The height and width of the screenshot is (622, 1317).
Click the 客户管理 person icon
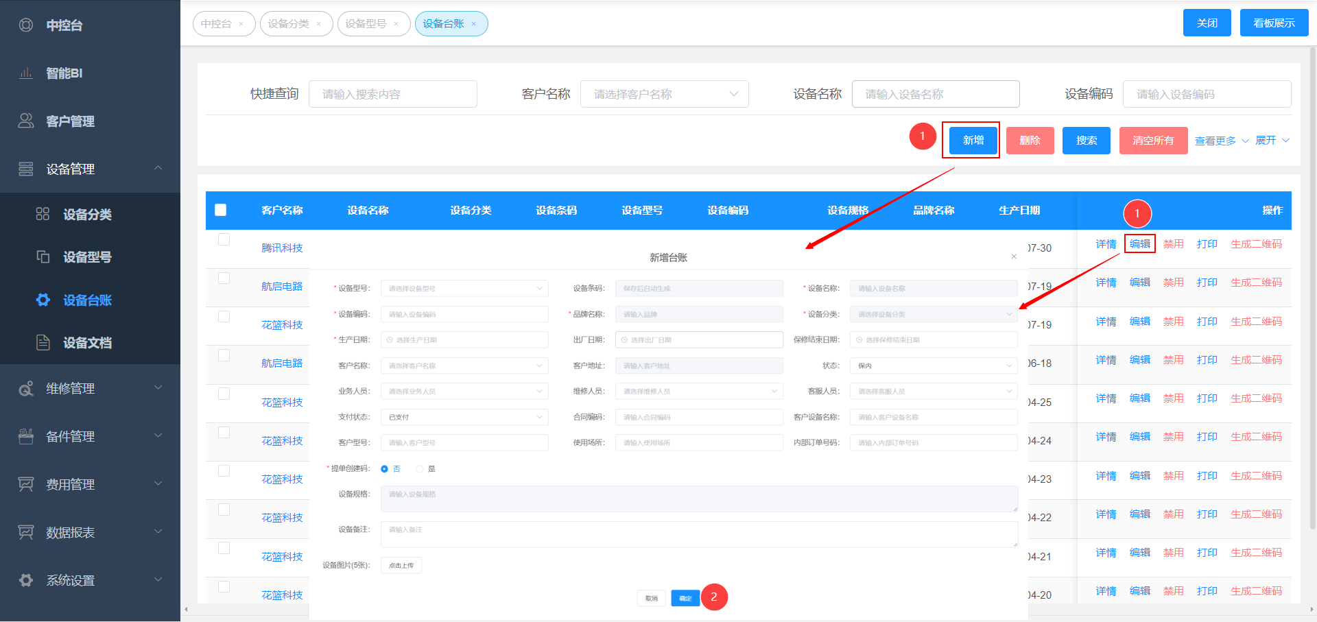26,121
